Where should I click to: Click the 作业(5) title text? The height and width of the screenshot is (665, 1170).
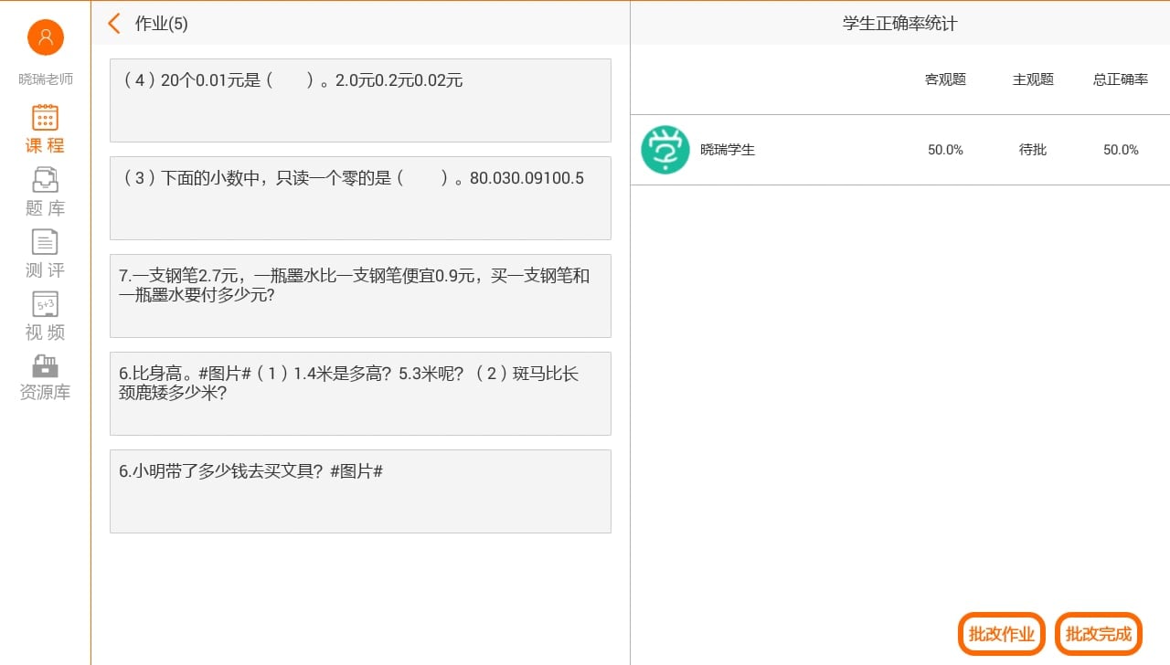click(x=162, y=24)
